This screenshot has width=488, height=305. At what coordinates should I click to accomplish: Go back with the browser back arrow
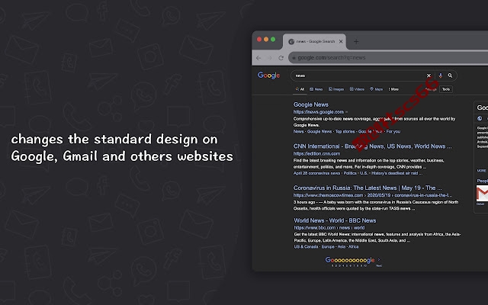pos(258,58)
